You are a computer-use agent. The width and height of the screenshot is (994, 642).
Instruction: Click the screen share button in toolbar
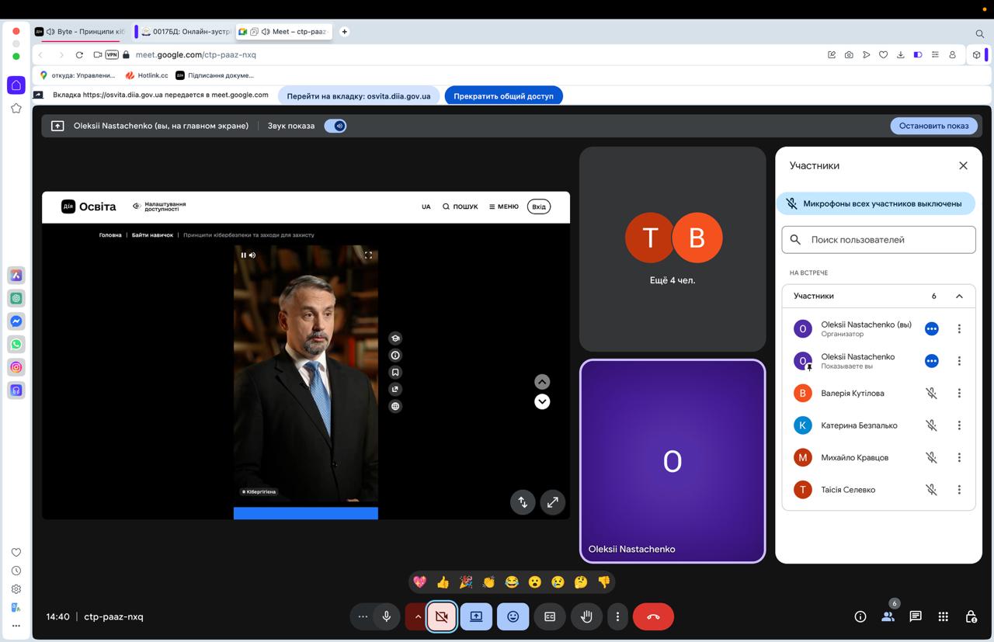click(476, 616)
